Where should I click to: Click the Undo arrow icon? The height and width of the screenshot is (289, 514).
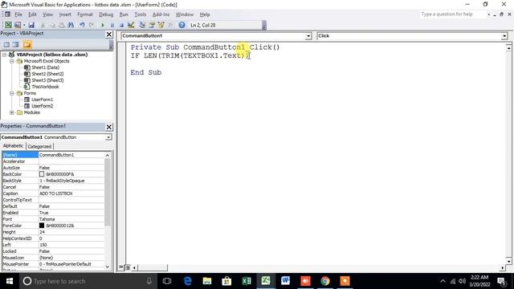(82, 25)
